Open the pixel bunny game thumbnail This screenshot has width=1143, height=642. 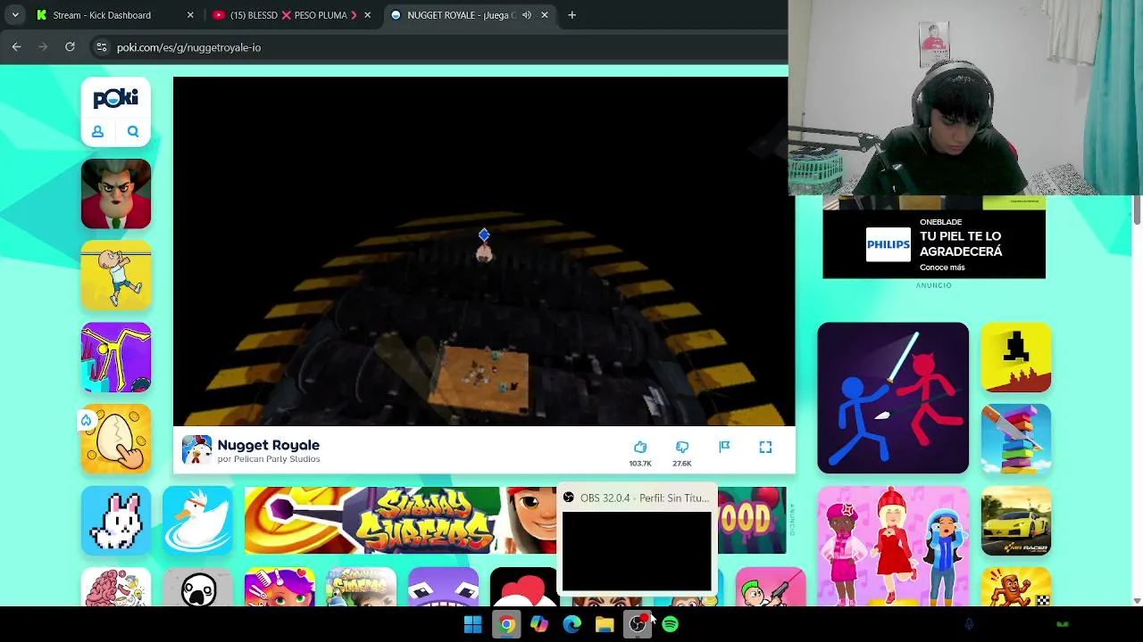[x=116, y=521]
